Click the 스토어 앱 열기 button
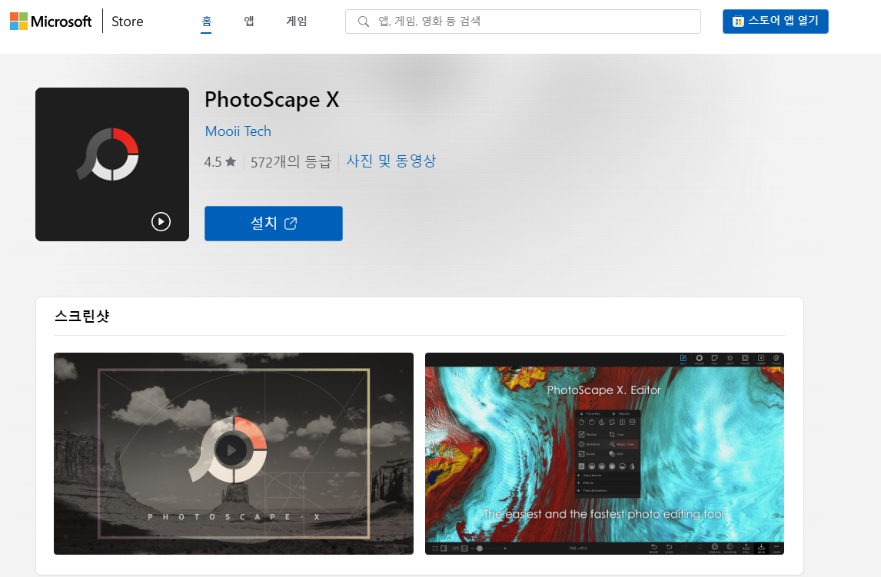881x577 pixels. pyautogui.click(x=775, y=22)
